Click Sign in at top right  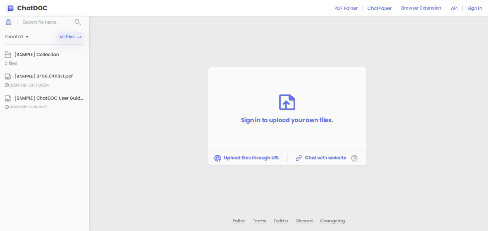(x=474, y=8)
